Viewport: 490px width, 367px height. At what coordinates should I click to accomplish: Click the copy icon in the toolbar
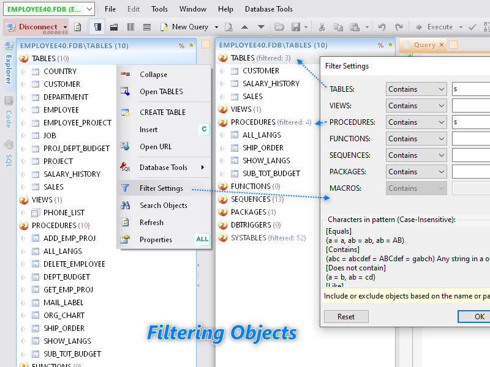pyautogui.click(x=338, y=27)
